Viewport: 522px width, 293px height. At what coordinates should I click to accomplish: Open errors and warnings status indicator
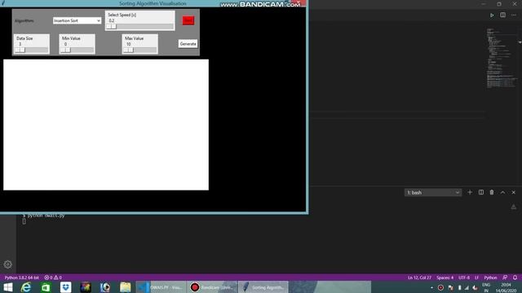pos(53,278)
